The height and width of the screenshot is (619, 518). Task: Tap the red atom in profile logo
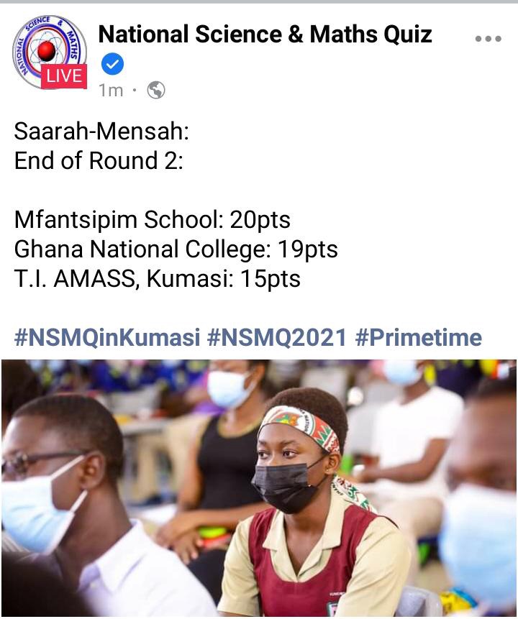point(46,50)
